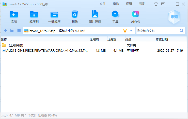Select the .. (上级目录) folder row
The height and width of the screenshot is (119, 188).
pos(93,45)
